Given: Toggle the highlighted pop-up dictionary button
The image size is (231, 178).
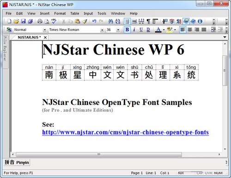Looking at the screenshot, I should 186,21.
